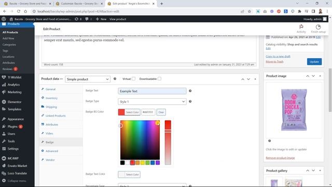The image size is (332, 187).
Task: Click the help icon beside Product data type
Action: [x=115, y=78]
